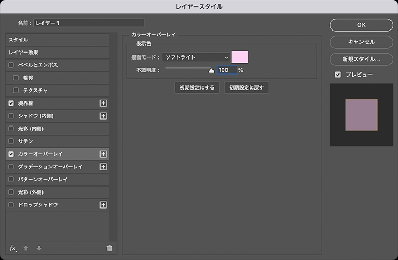Select the スタイル list item
This screenshot has height=260, width=398.
click(58, 40)
